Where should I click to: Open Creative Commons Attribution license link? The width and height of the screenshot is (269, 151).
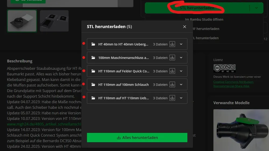pos(233,84)
